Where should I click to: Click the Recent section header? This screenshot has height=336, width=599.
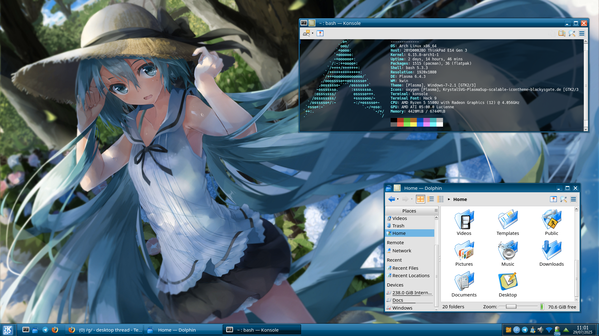394,260
